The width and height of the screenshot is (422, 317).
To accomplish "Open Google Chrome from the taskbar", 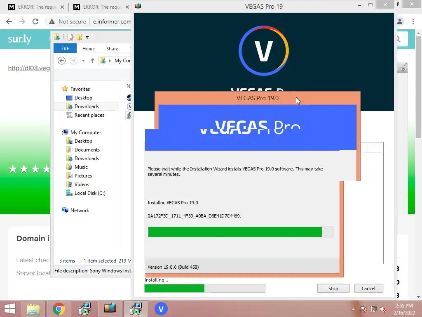I will point(59,309).
